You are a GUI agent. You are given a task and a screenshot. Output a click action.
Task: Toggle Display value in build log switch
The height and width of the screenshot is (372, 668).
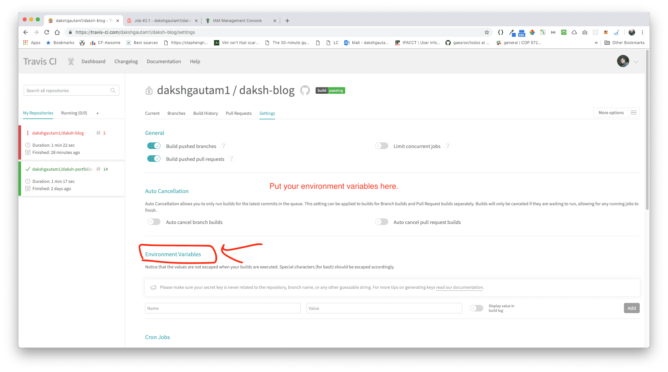[477, 308]
